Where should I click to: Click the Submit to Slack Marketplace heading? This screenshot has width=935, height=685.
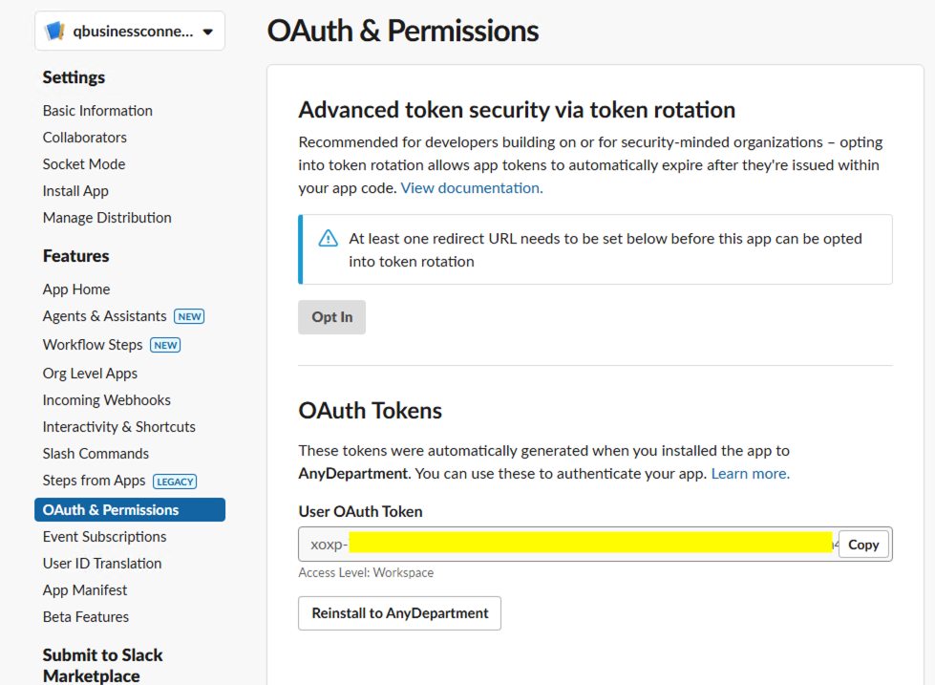pos(102,665)
